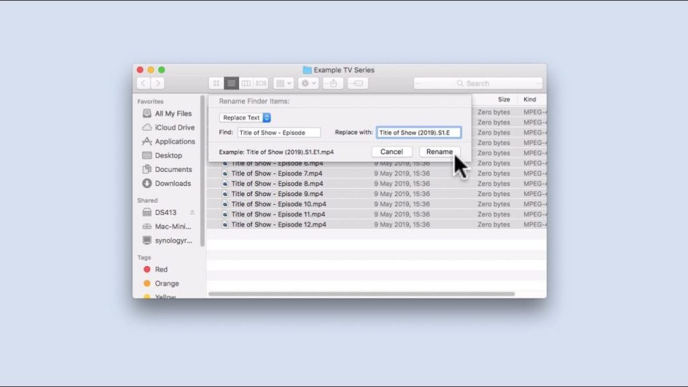Viewport: 688px width, 387px height.
Task: Click the Replace with text field
Action: [419, 132]
